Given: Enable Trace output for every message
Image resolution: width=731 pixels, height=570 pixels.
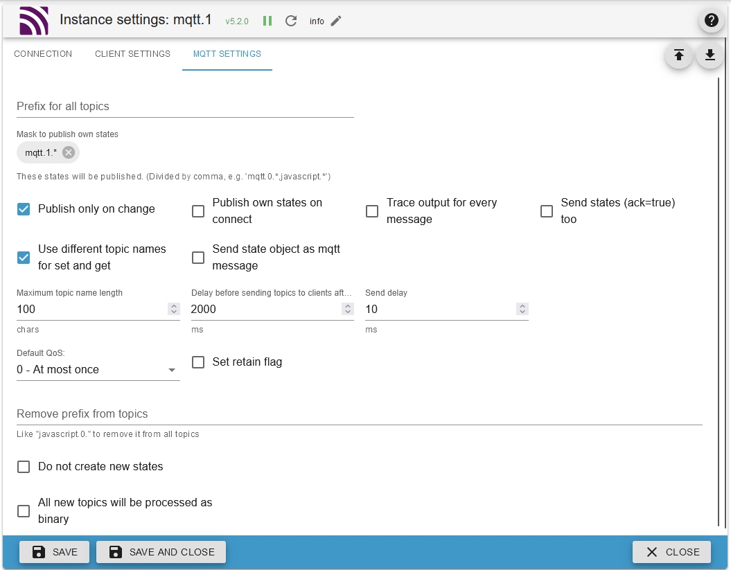Looking at the screenshot, I should tap(372, 211).
